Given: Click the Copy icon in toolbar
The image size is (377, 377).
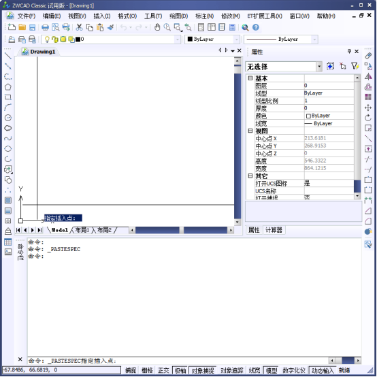Looking at the screenshot, I should tap(90, 27).
